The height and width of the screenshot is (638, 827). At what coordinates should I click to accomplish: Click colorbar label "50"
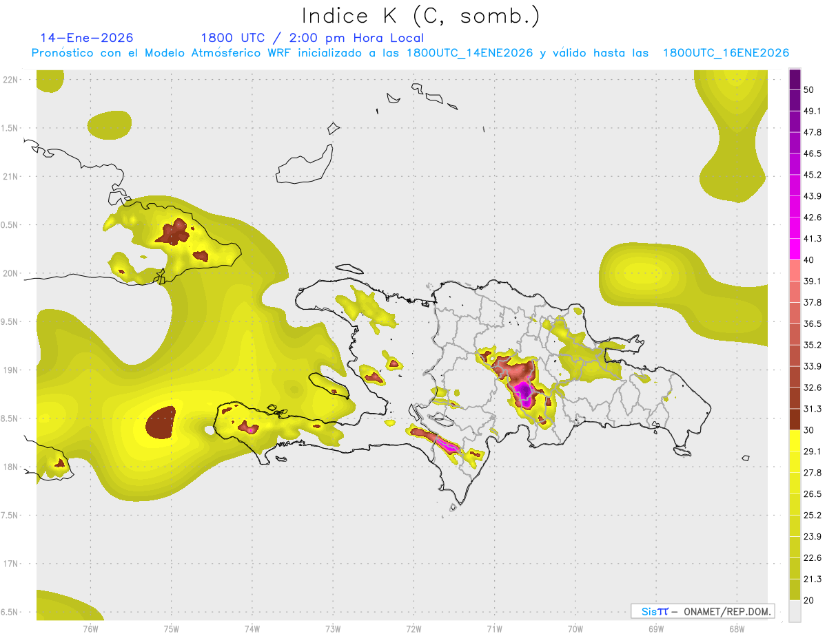(809, 89)
